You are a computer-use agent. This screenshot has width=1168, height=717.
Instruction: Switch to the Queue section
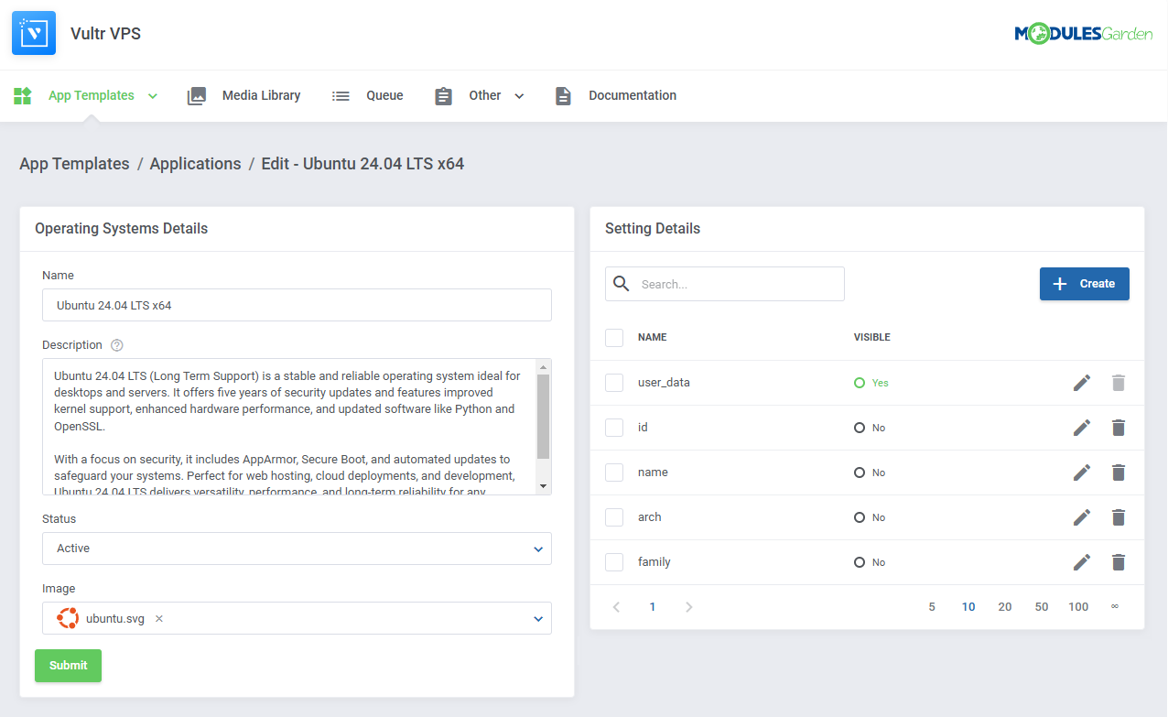tap(384, 95)
